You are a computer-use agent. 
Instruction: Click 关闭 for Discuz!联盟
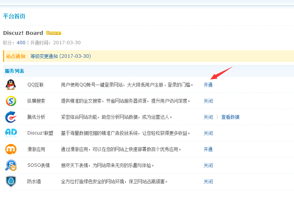208,133
